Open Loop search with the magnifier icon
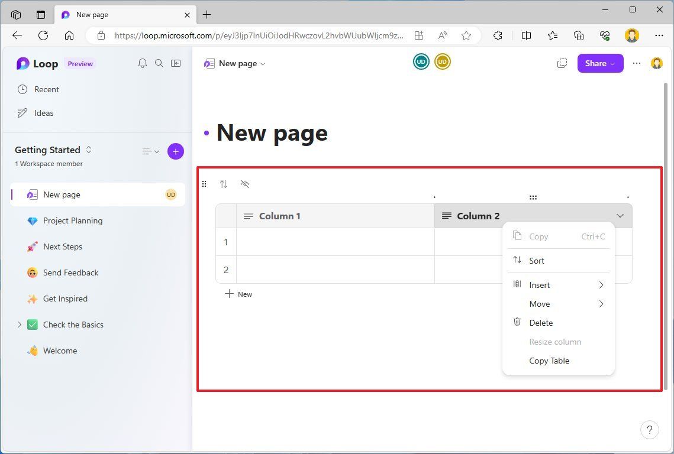The height and width of the screenshot is (454, 674). [x=159, y=63]
